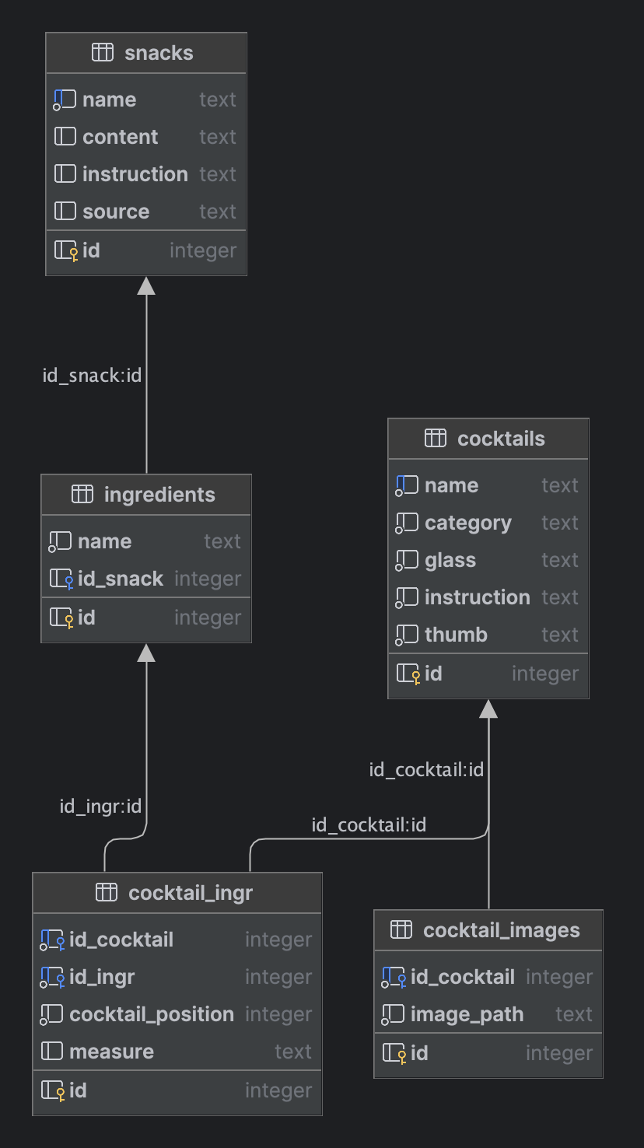Click the column icon beside category

click(x=407, y=523)
